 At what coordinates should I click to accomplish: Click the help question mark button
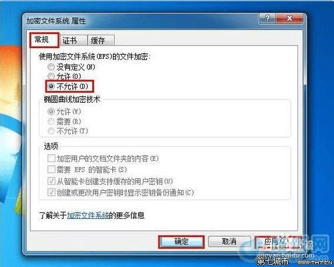pos(267,18)
